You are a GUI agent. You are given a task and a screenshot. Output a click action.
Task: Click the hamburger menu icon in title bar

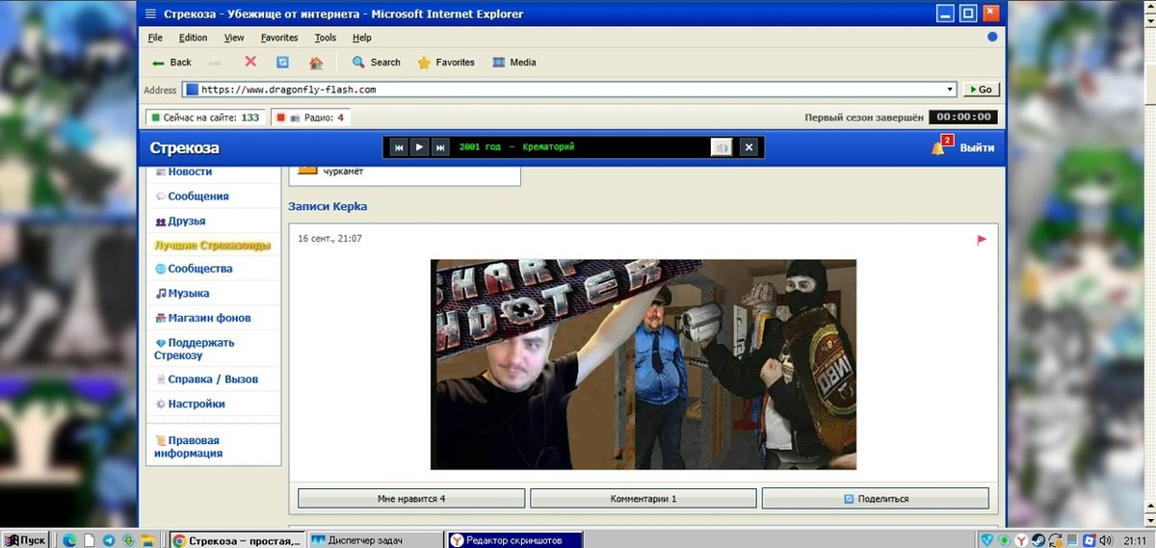pyautogui.click(x=149, y=13)
